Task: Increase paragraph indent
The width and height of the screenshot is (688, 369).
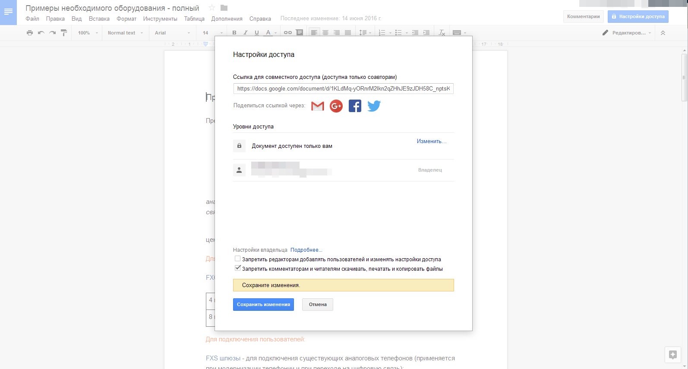Action: (x=426, y=33)
